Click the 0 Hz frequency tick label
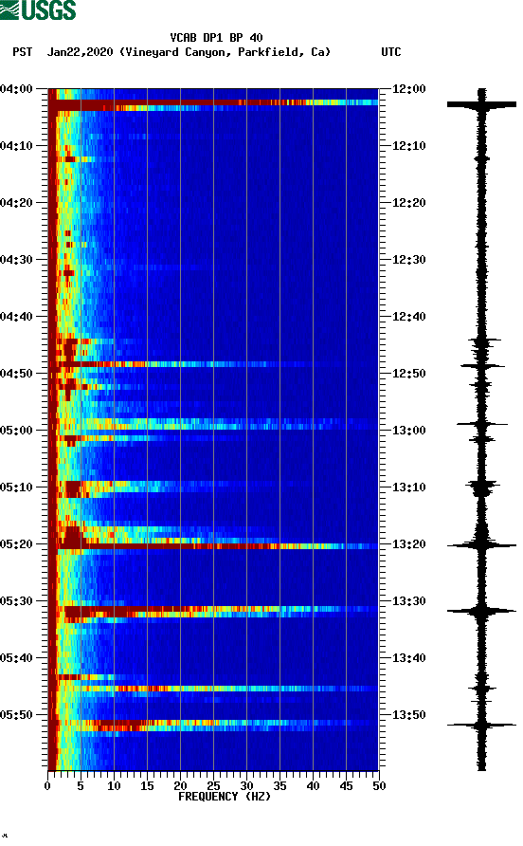Viewport: 523px width, 846px height. click(x=47, y=786)
